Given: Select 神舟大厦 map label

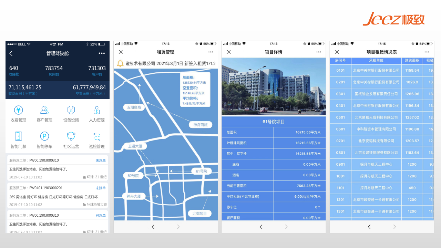Looking at the screenshot, I should pyautogui.click(x=134, y=196).
